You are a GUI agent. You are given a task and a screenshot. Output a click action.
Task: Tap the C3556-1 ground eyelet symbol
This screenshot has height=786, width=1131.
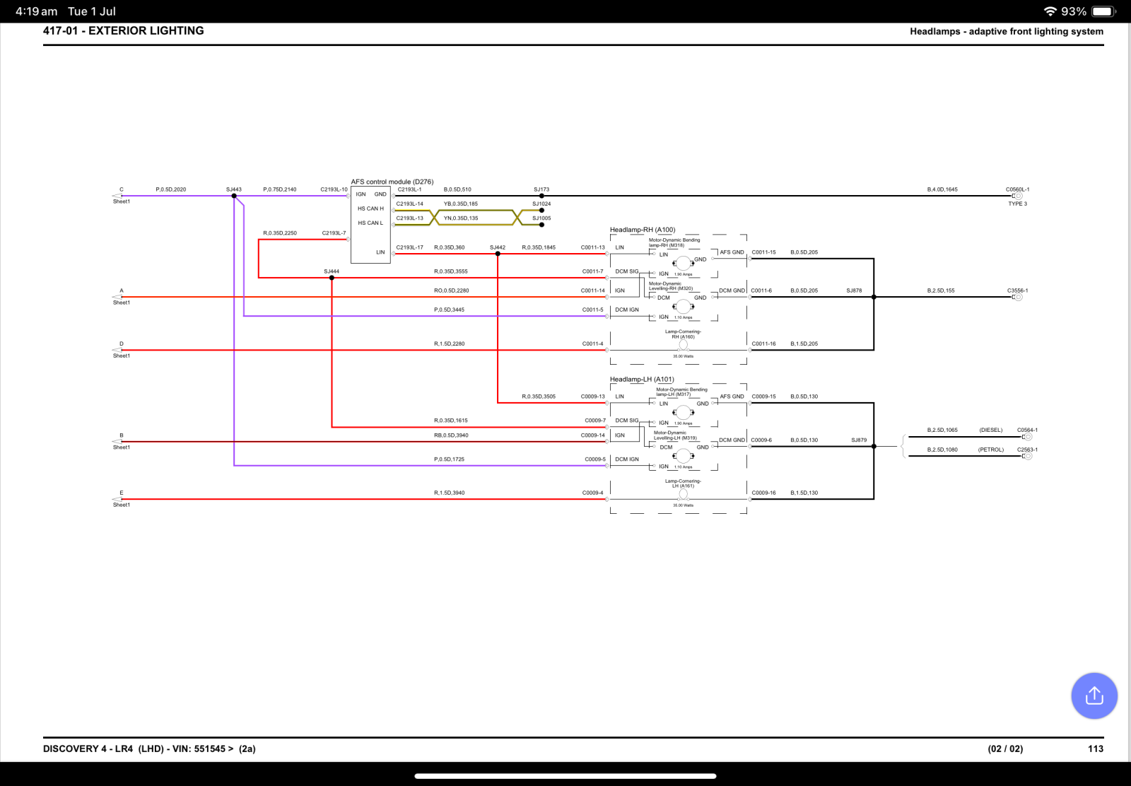1018,297
